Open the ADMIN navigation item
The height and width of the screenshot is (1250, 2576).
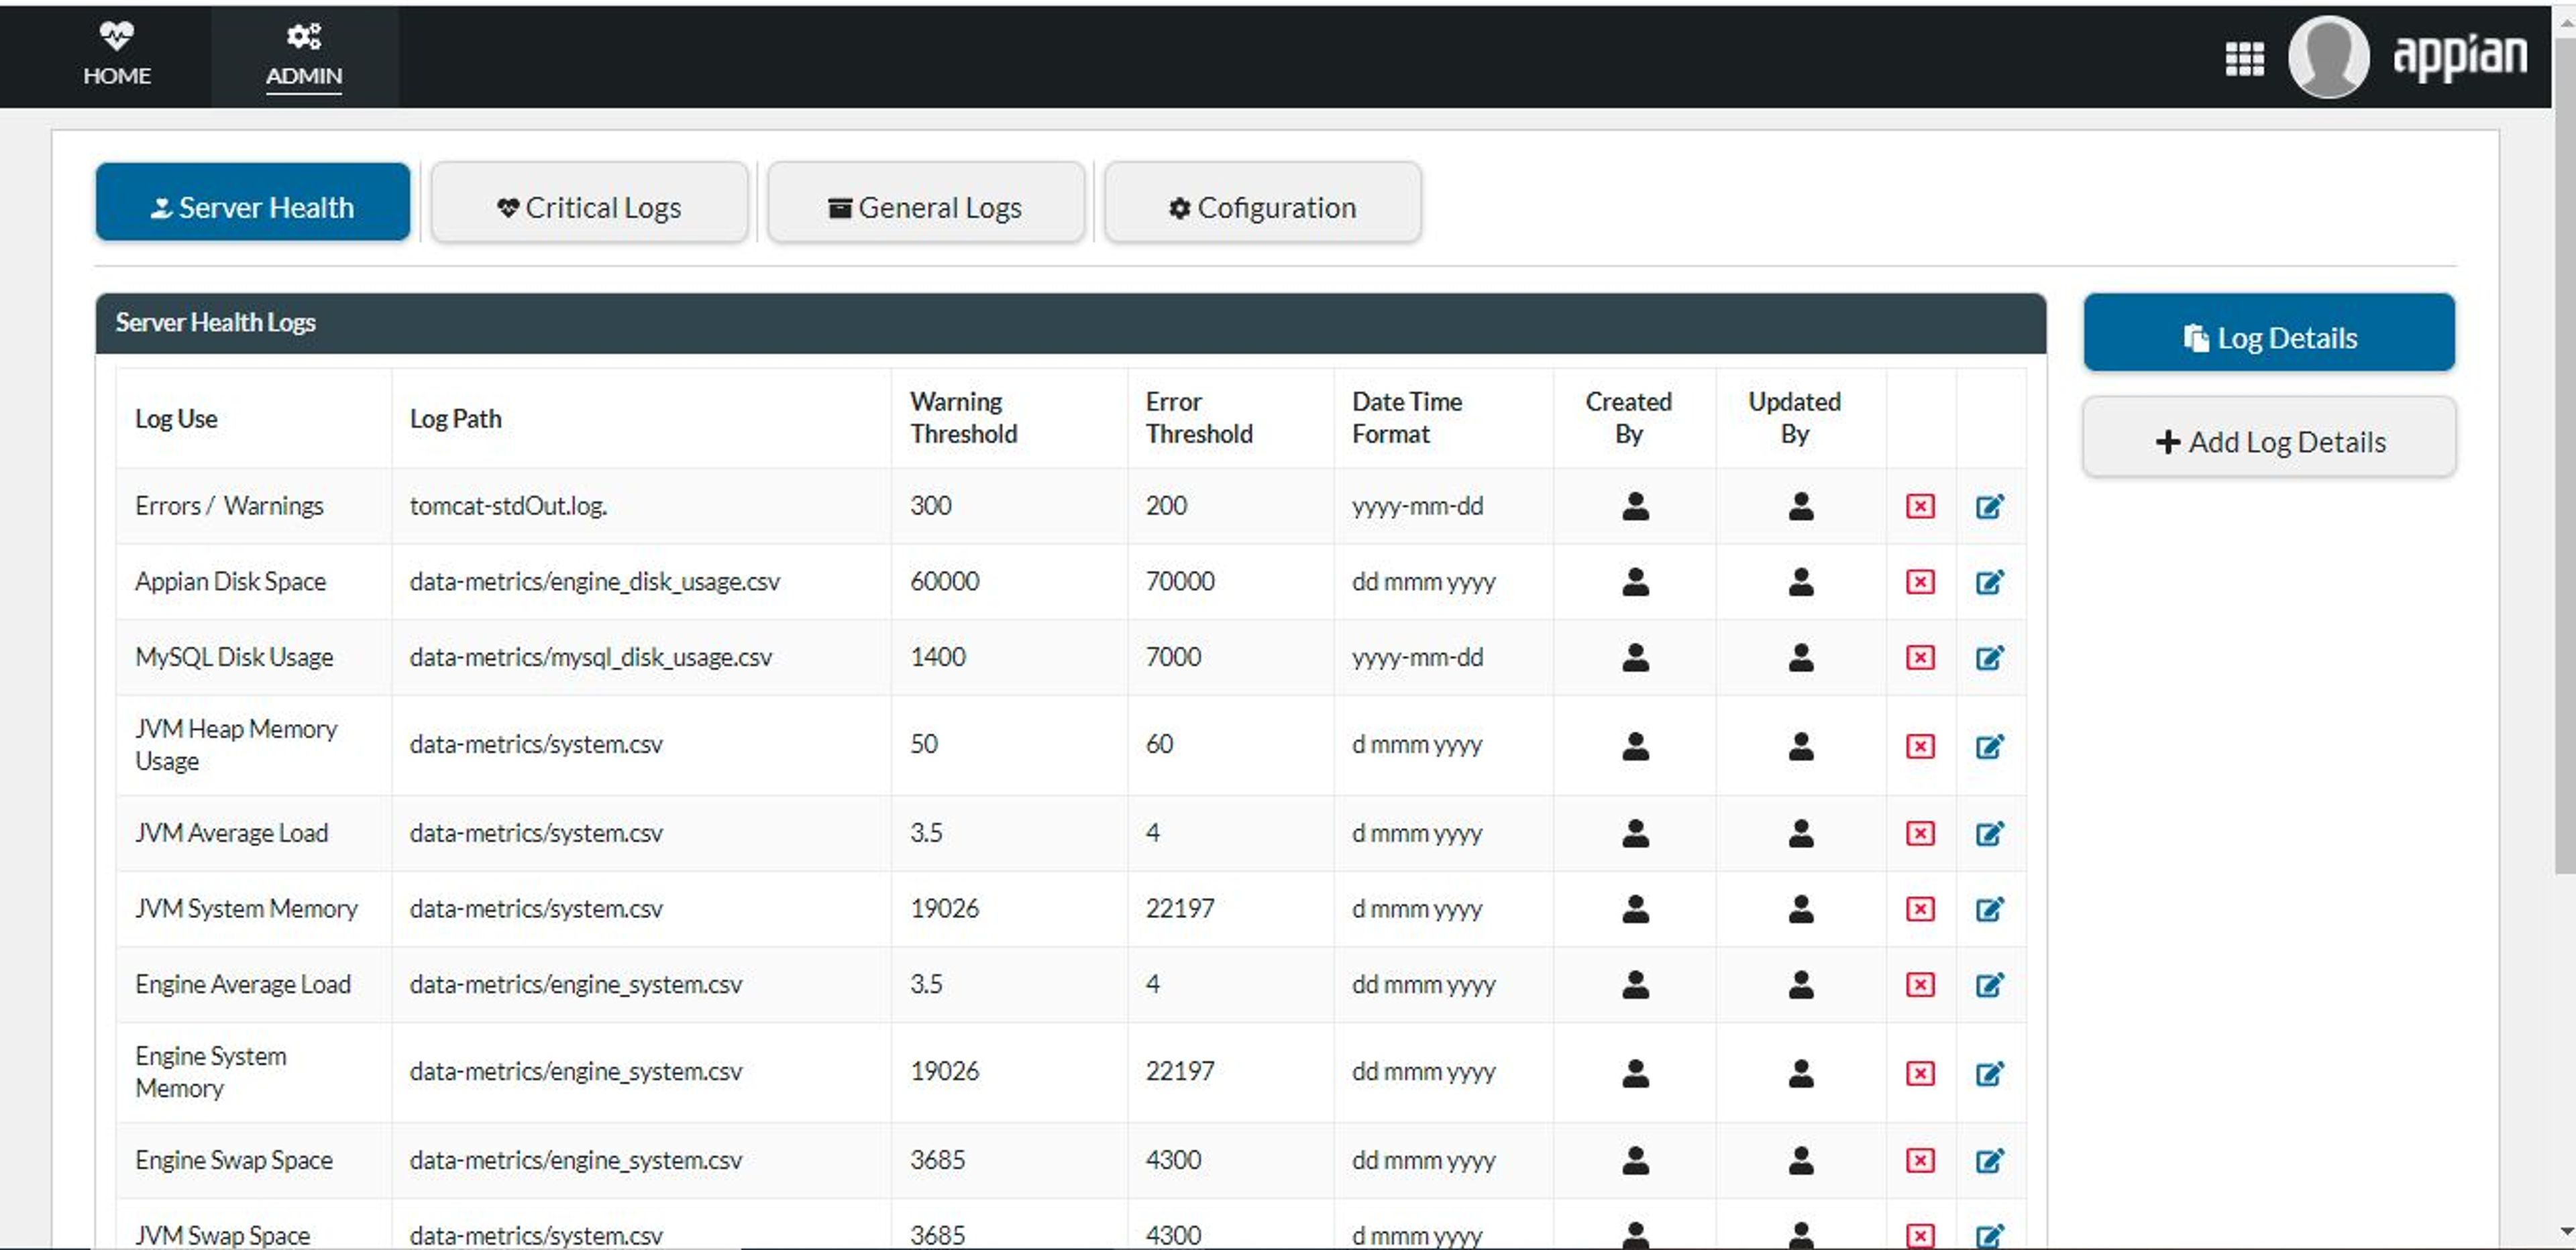[304, 55]
